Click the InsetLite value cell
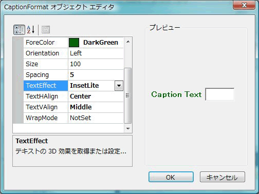The width and height of the screenshot is (259, 194). tap(91, 86)
